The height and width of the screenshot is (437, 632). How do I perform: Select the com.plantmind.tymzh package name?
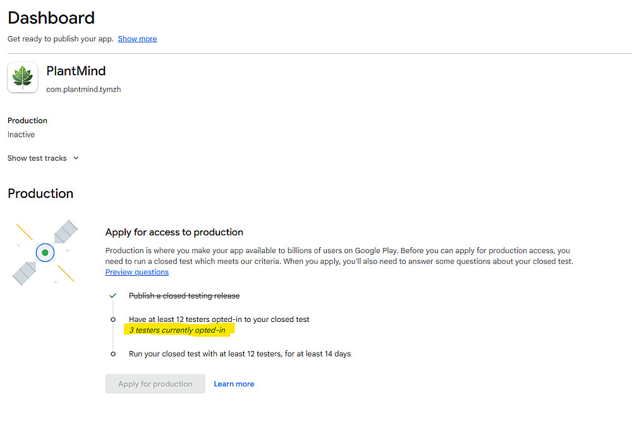click(x=83, y=89)
